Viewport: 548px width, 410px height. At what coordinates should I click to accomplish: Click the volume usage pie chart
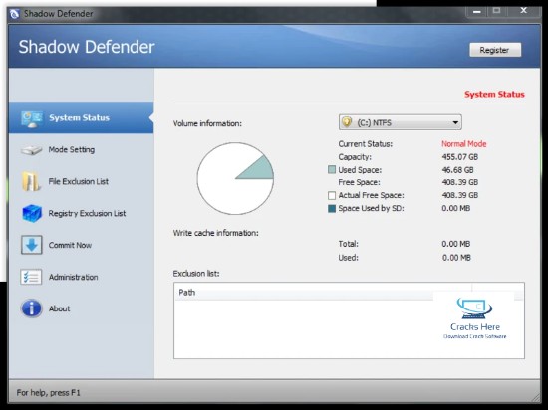[x=235, y=178]
